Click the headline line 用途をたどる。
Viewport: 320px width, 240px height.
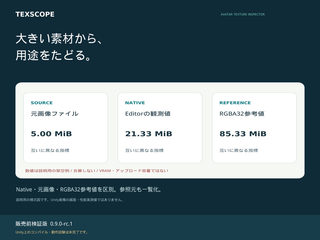[53, 55]
